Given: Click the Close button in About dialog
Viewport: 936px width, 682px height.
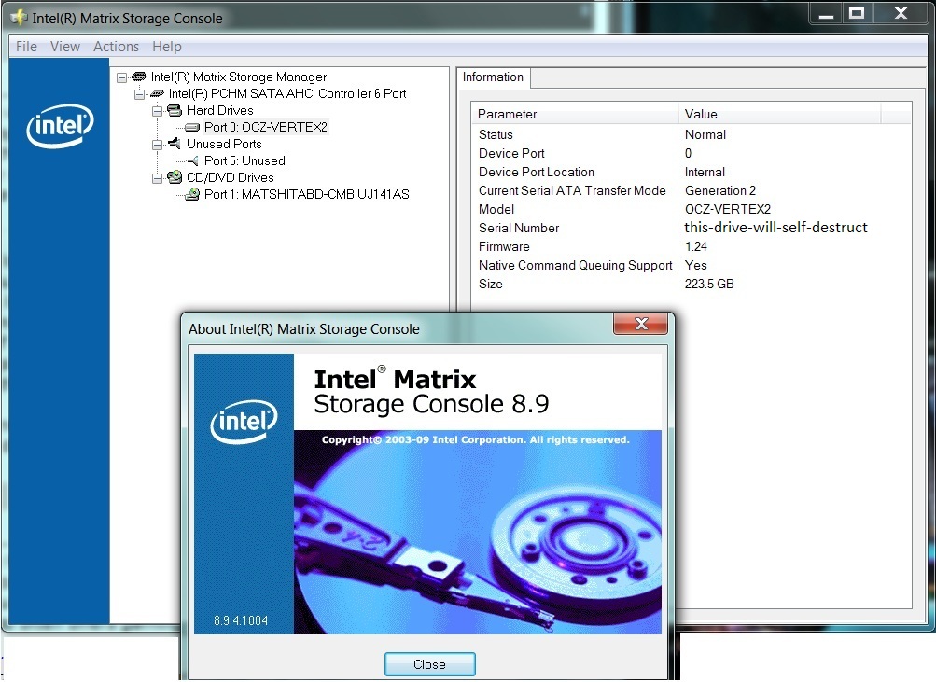Looking at the screenshot, I should (x=430, y=664).
